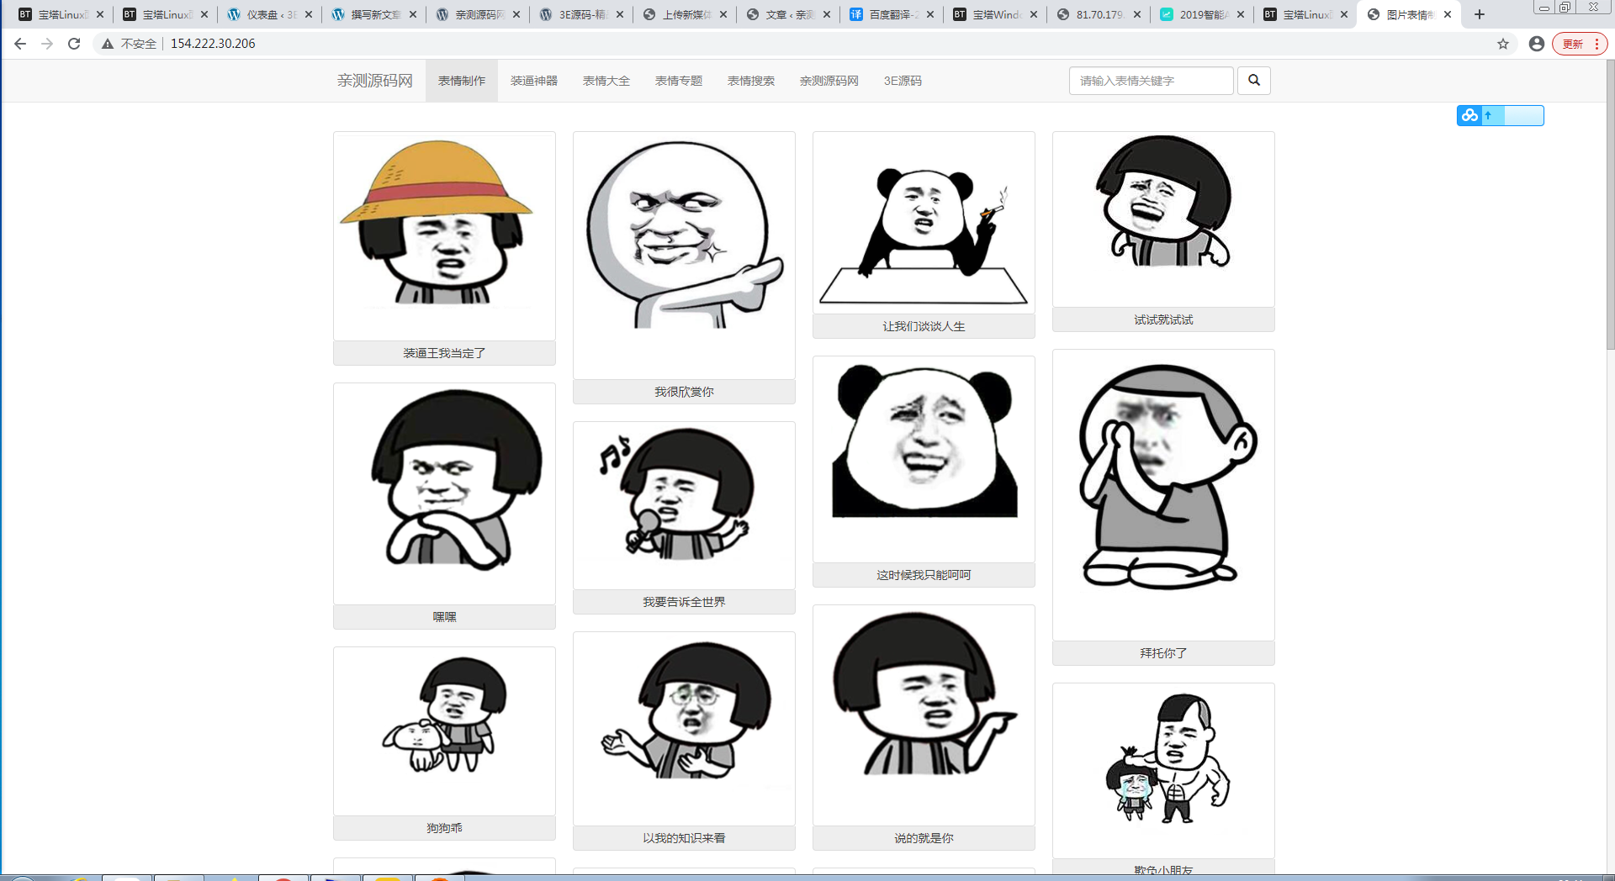Open the 试试就试试 meme thumbnail

[x=1163, y=219]
